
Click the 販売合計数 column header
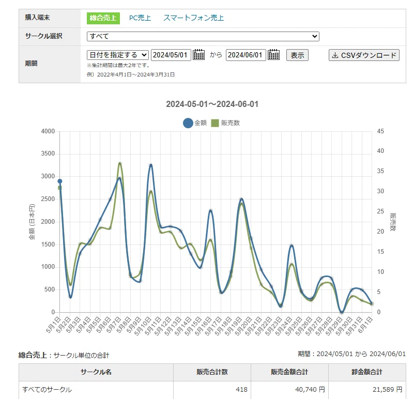click(x=212, y=372)
